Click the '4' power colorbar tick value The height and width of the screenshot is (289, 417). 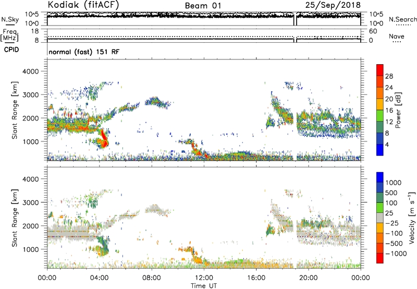coord(387,144)
